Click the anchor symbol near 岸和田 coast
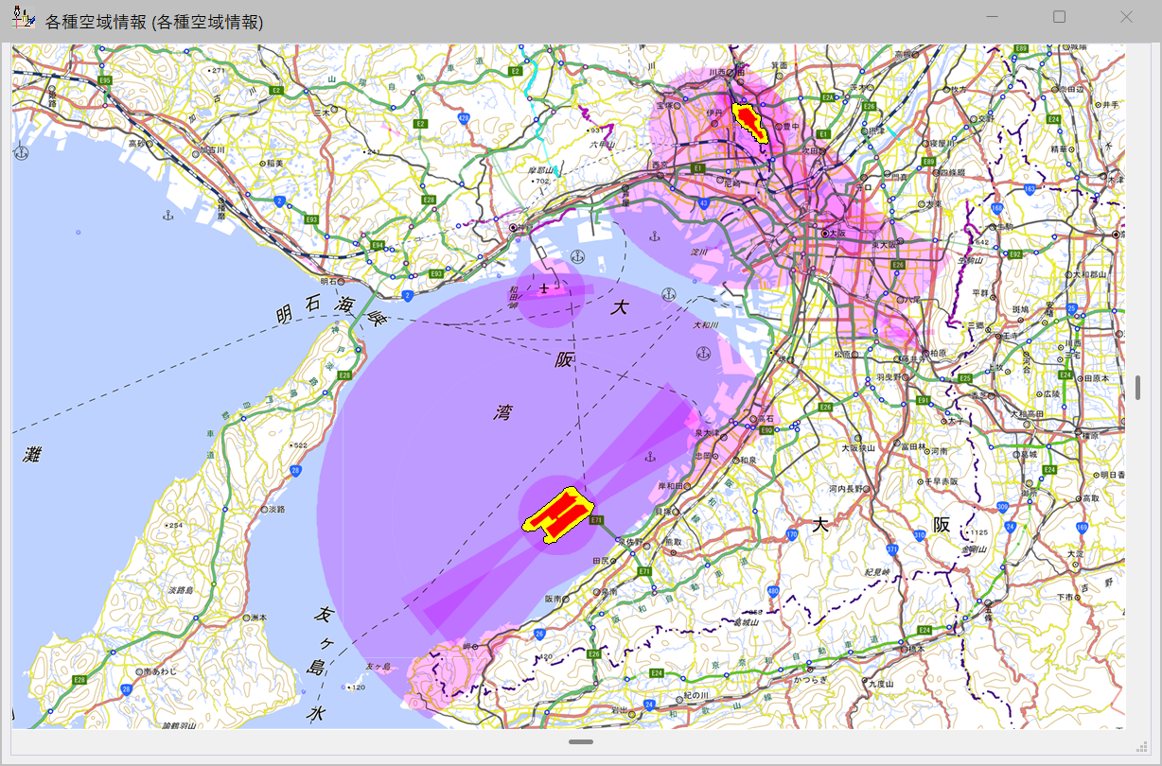The height and width of the screenshot is (766, 1162). [649, 457]
